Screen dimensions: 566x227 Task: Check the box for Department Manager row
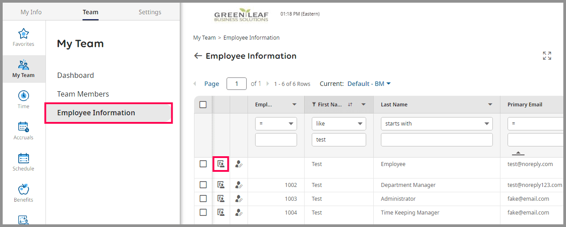[x=203, y=185]
